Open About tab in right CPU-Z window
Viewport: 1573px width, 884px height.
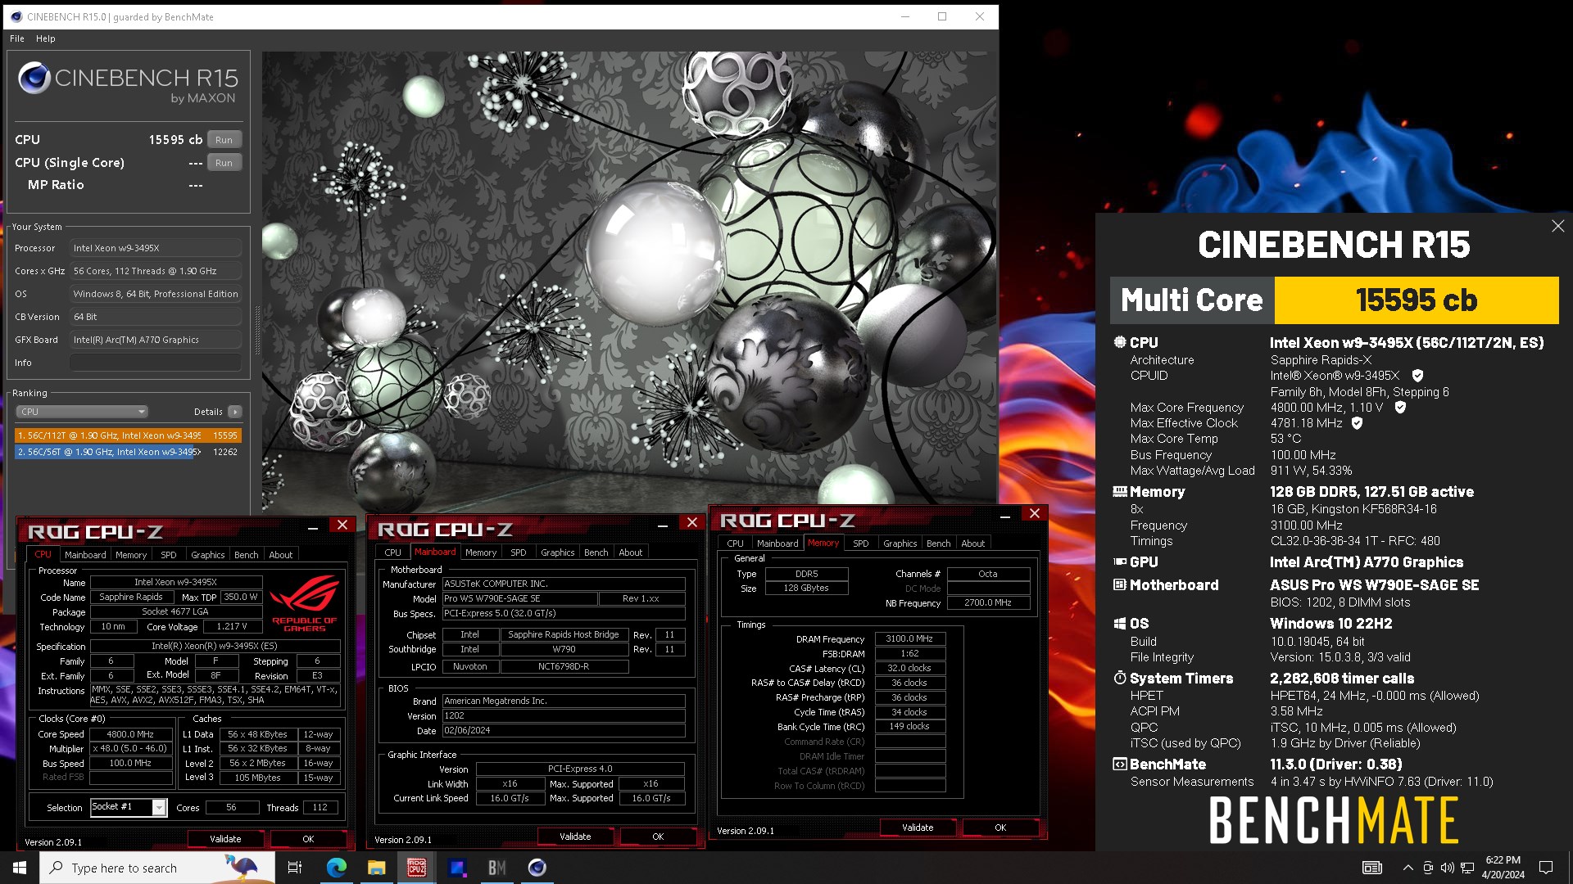pos(973,543)
